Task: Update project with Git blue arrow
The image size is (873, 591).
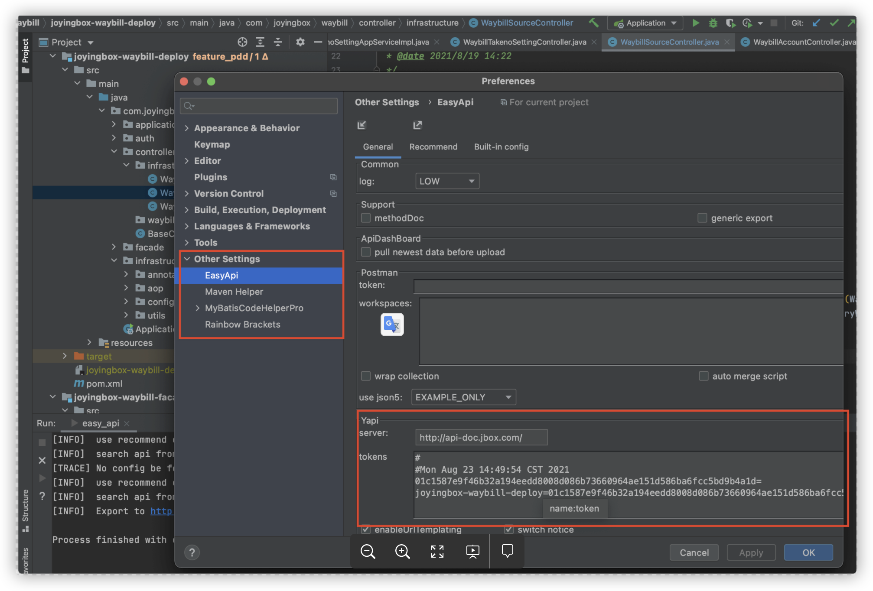Action: [x=816, y=23]
